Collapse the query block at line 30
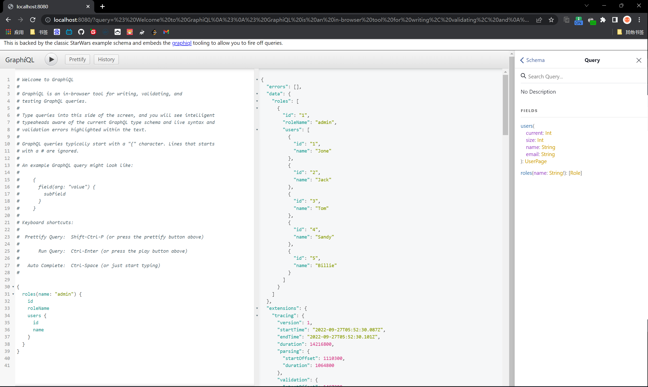The image size is (648, 387). point(13,287)
